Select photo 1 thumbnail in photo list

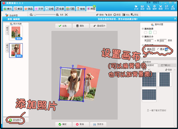point(16,33)
